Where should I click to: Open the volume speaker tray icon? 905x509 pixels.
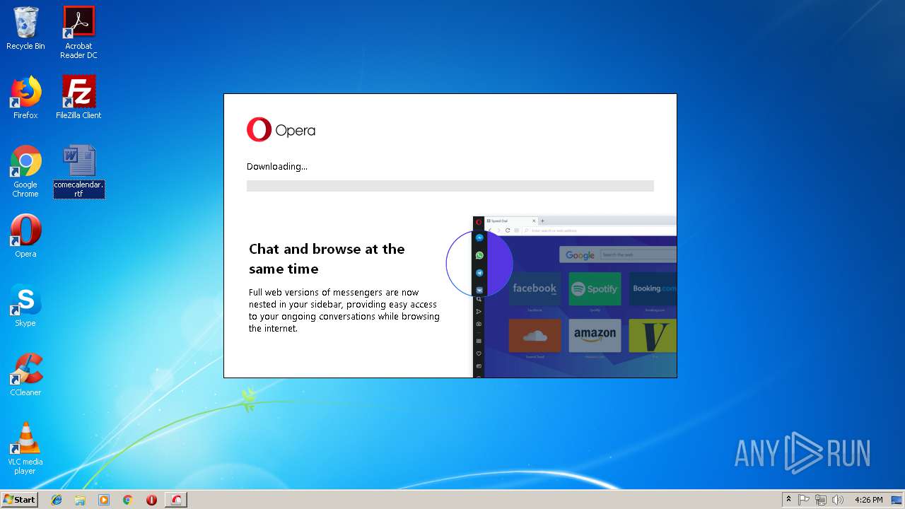(838, 500)
